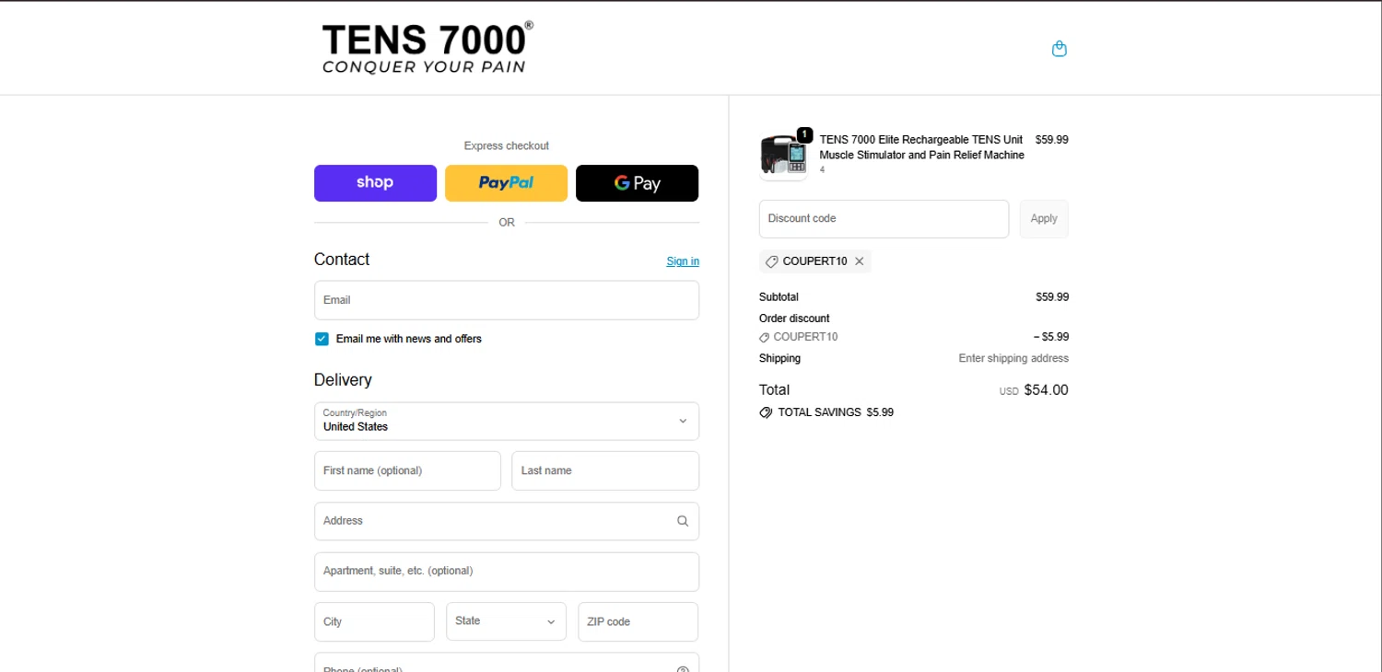Viewport: 1382px width, 672px height.
Task: Click the total amount $54.00
Action: [x=1046, y=390]
